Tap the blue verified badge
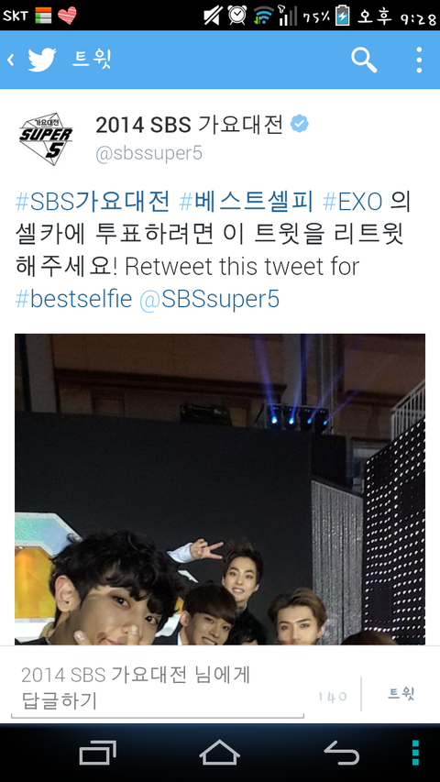Screen dimensions: 440x782 pyautogui.click(x=300, y=124)
